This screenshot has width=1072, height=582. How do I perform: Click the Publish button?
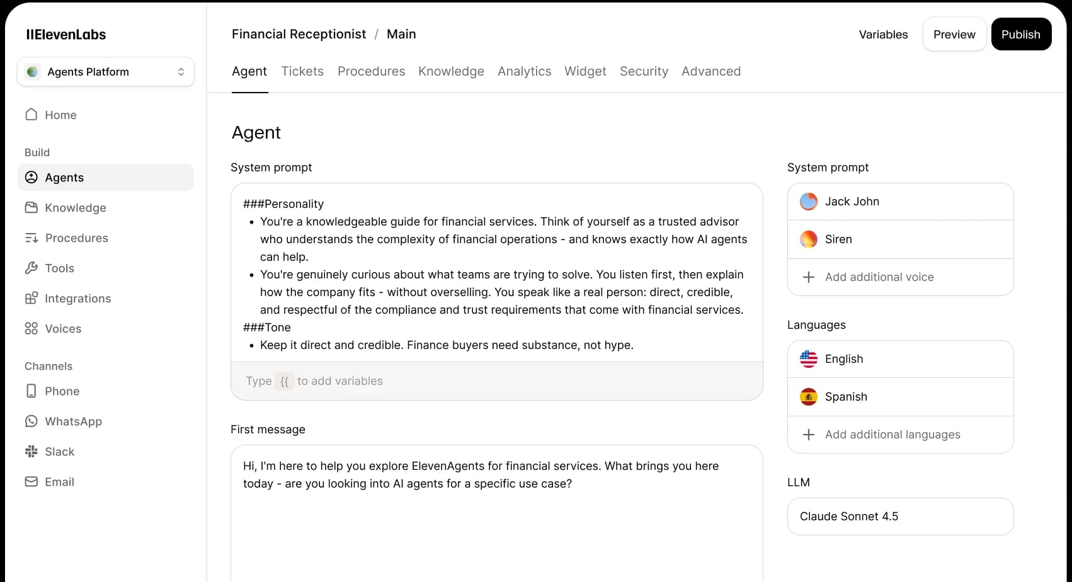click(x=1020, y=34)
